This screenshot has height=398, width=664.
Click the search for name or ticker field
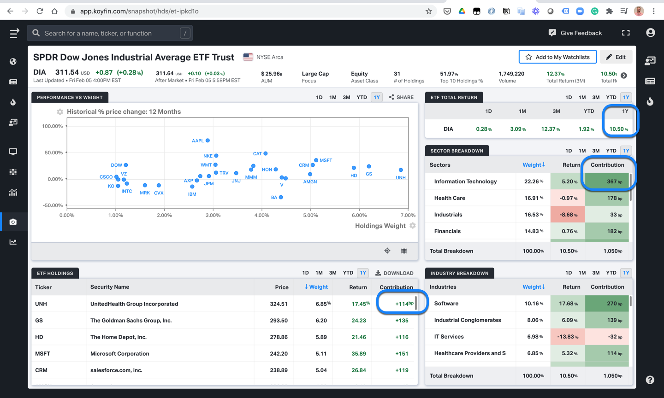(110, 33)
